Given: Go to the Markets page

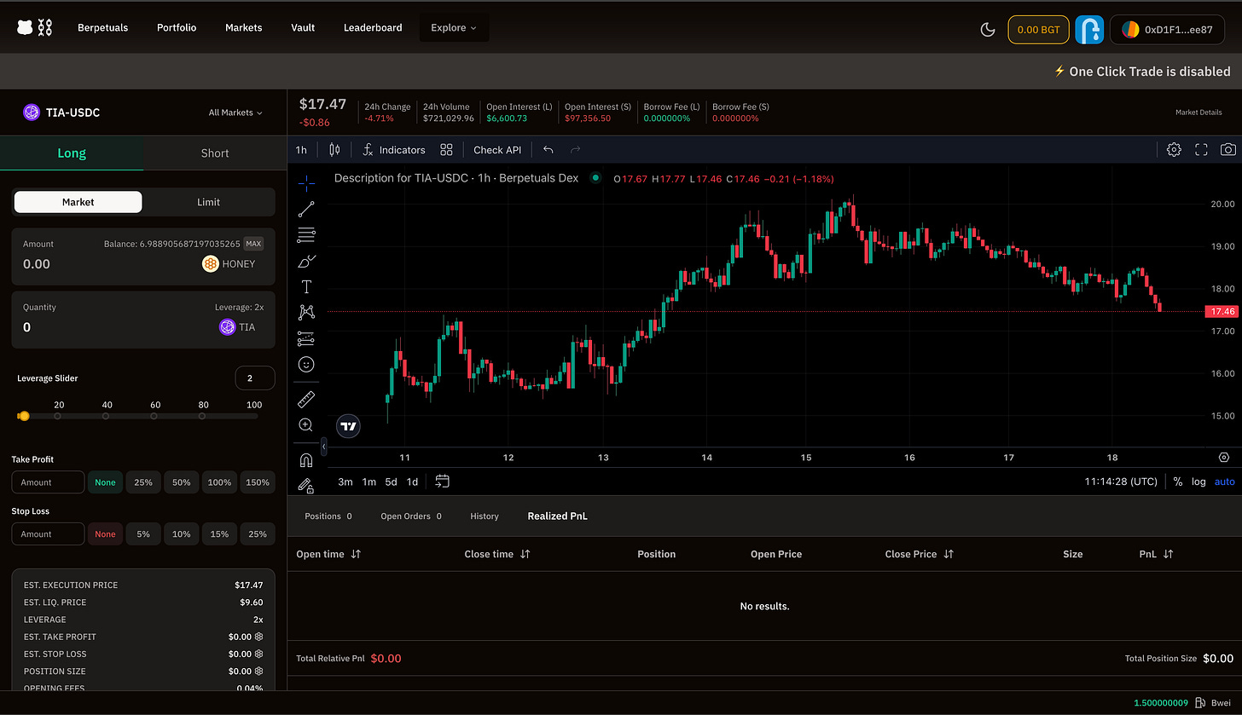Looking at the screenshot, I should click(x=244, y=28).
